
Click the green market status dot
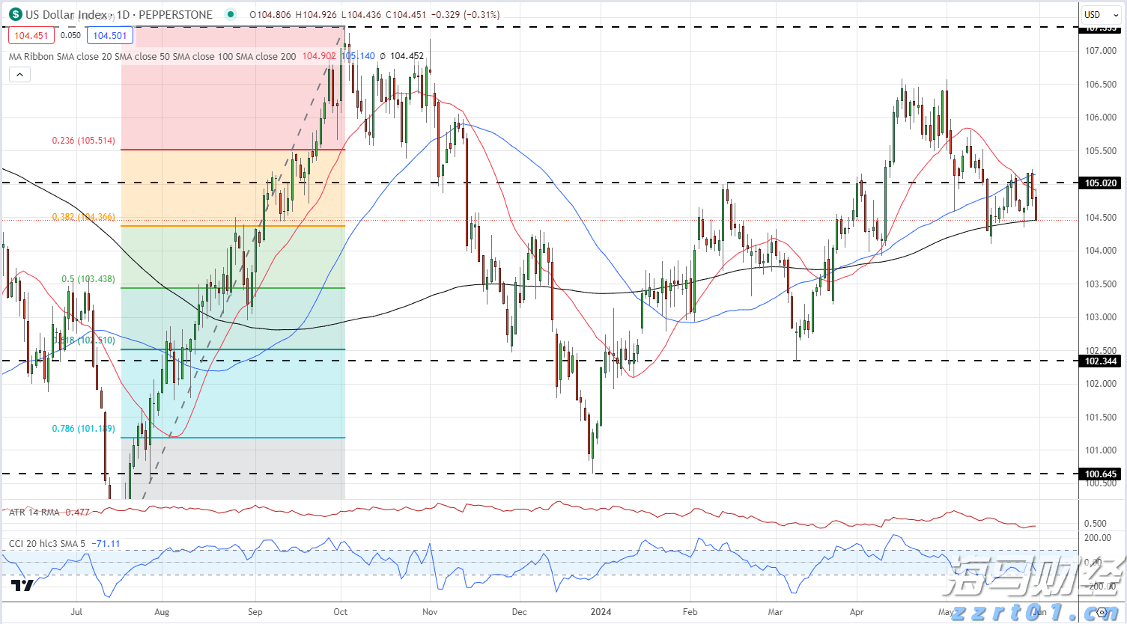230,14
